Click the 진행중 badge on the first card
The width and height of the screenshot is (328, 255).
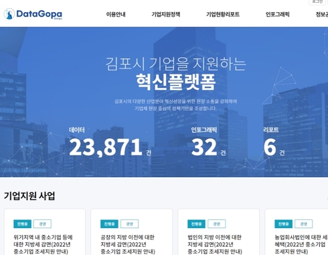point(22,224)
